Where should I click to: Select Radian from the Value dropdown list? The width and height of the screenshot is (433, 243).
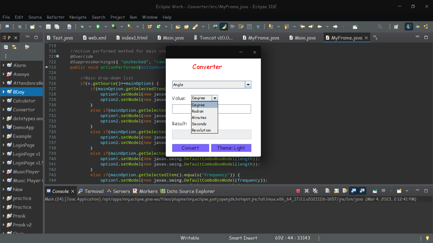pyautogui.click(x=197, y=111)
